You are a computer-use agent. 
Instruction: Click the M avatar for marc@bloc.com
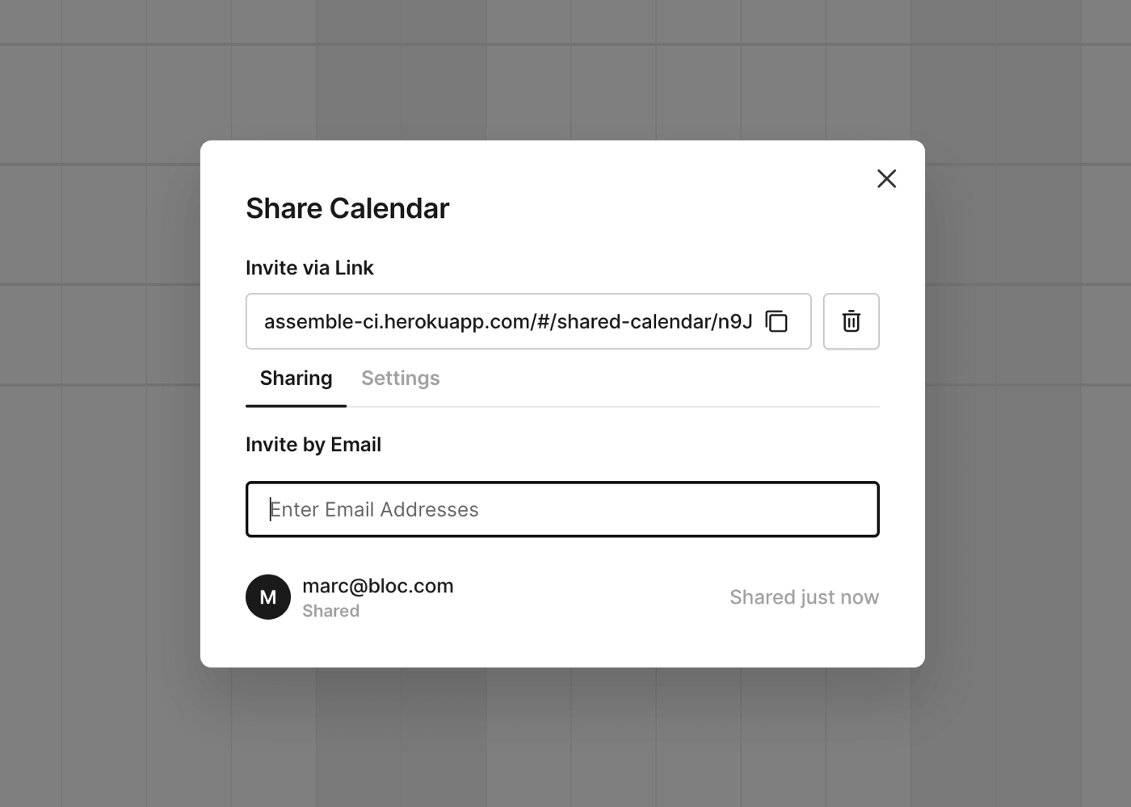(268, 597)
